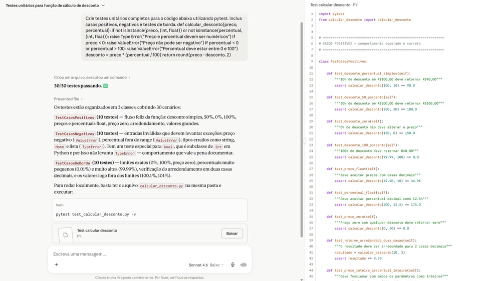Click the 'import pytest' code line

tap(331, 14)
